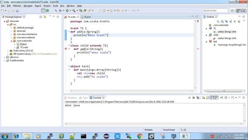This screenshot has width=248, height=140.
Task: Open the File menu
Action: click(3, 6)
